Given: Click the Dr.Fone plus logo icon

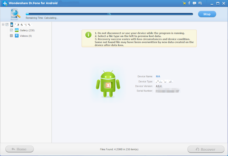Looking at the screenshot, I should (x=5, y=3).
